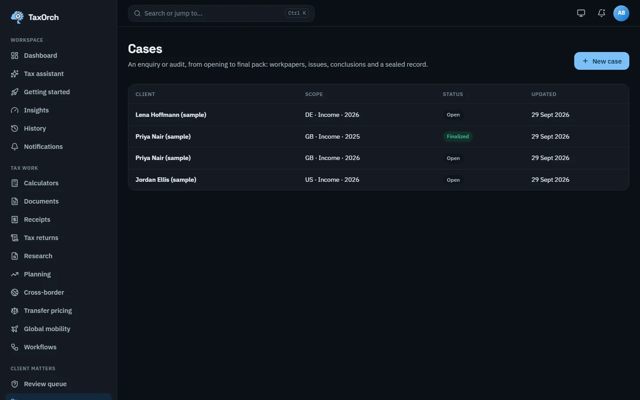The width and height of the screenshot is (640, 400).
Task: Click the Cross-border globe icon
Action: 15,292
